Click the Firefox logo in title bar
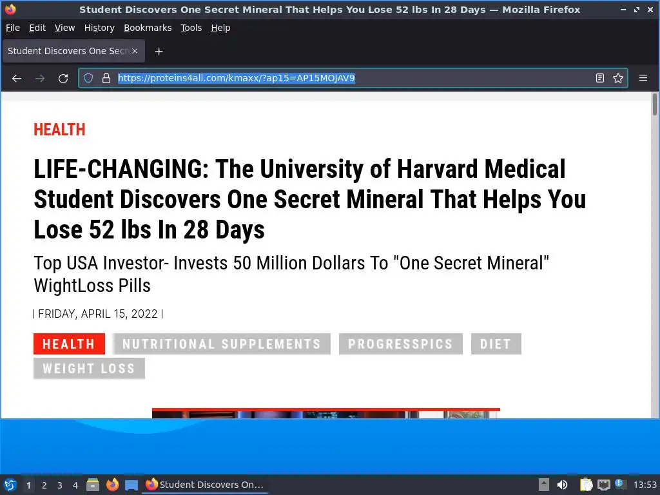660x495 pixels. coord(10,9)
